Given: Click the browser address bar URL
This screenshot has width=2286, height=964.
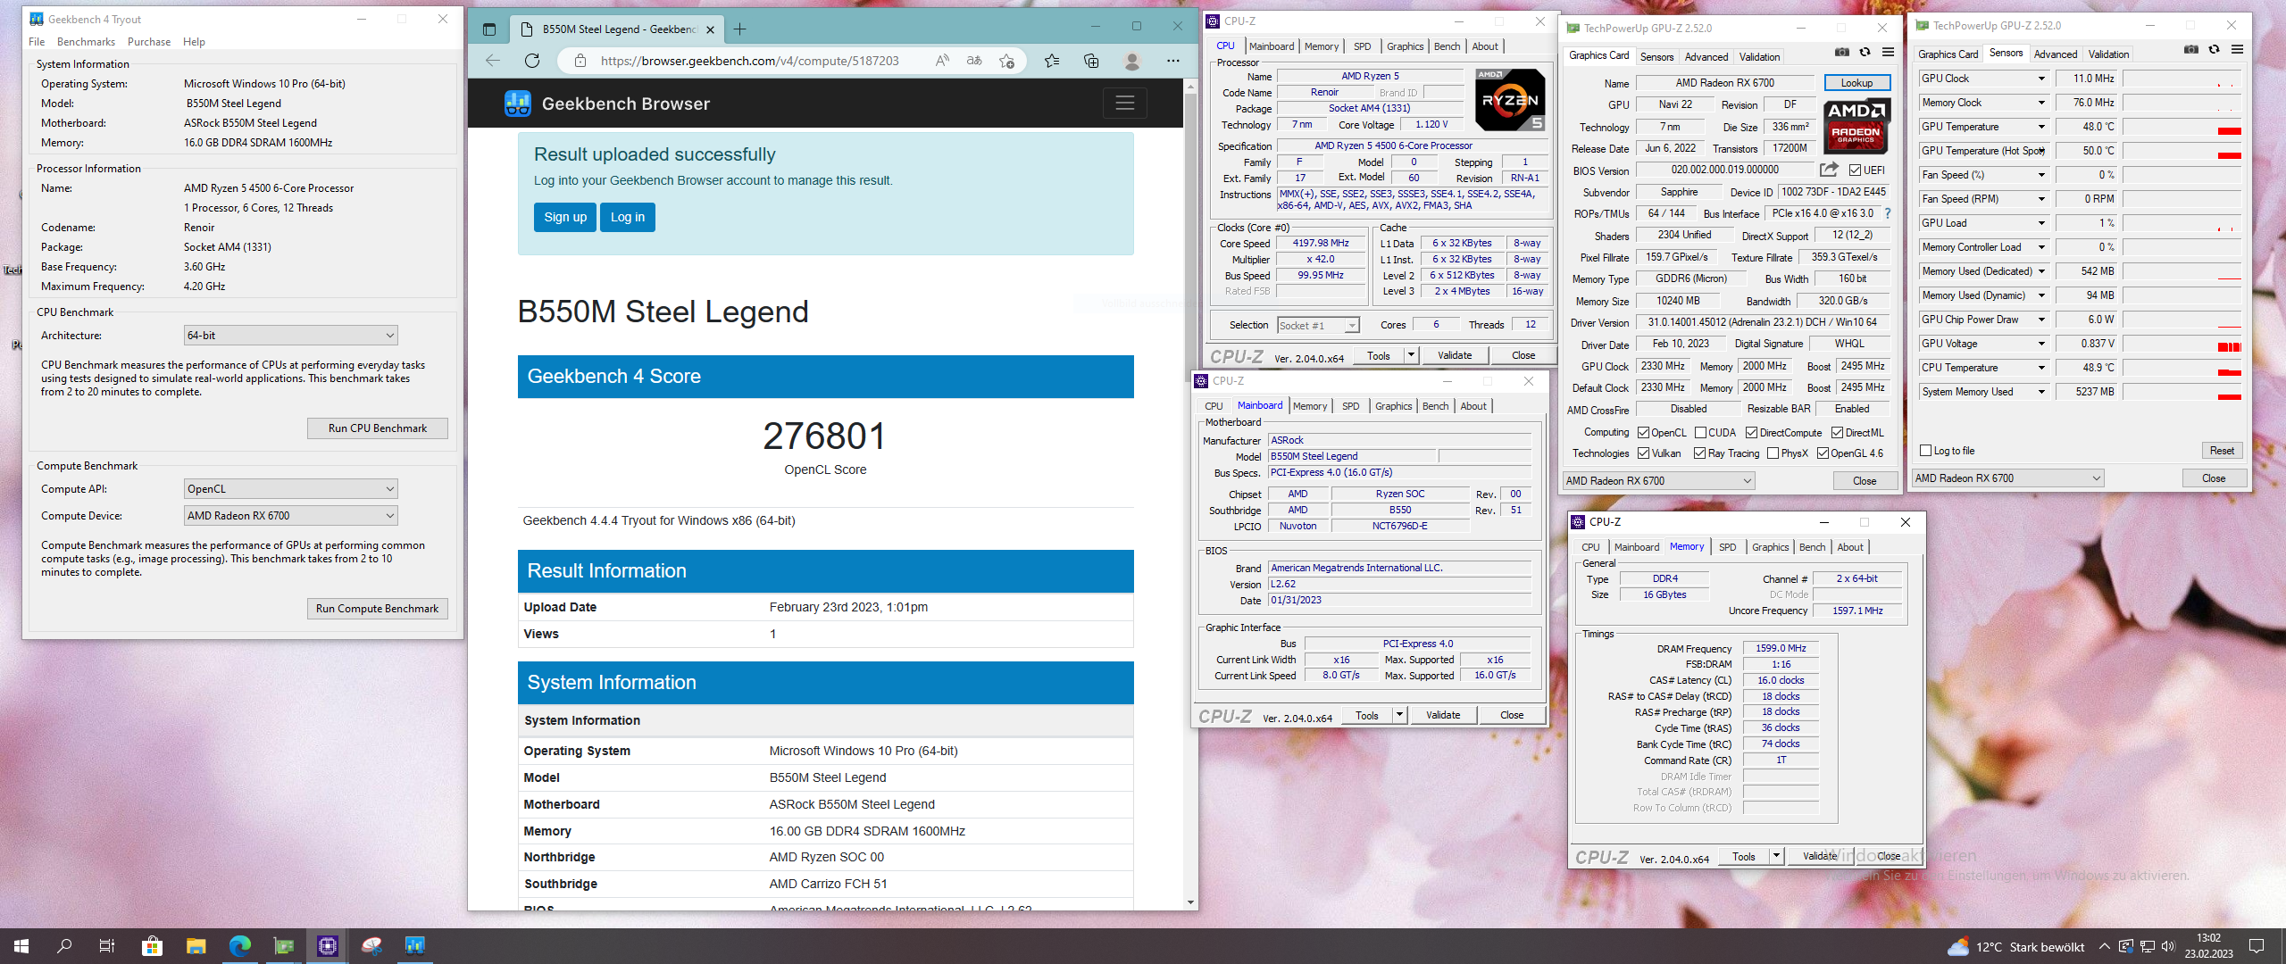Looking at the screenshot, I should click(x=749, y=61).
